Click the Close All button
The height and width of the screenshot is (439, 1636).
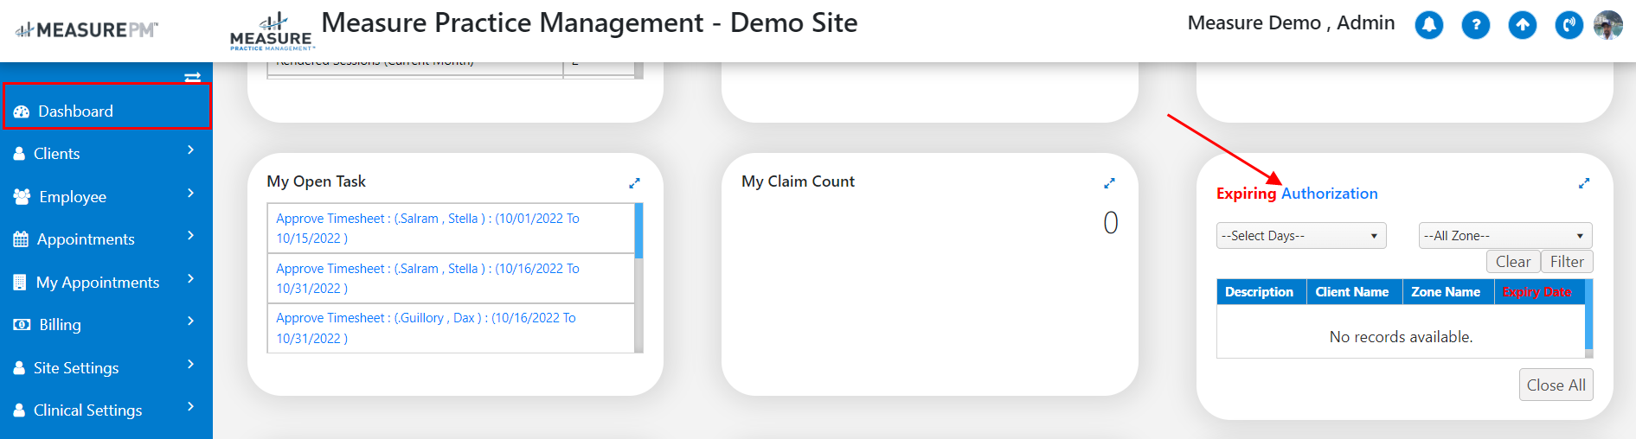1556,385
